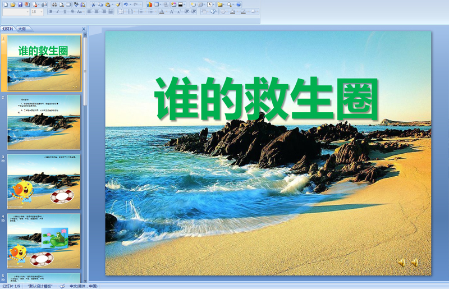Save the presentation with floppy disk icon
Viewport: 449px width, 289px height.
(x=20, y=4)
